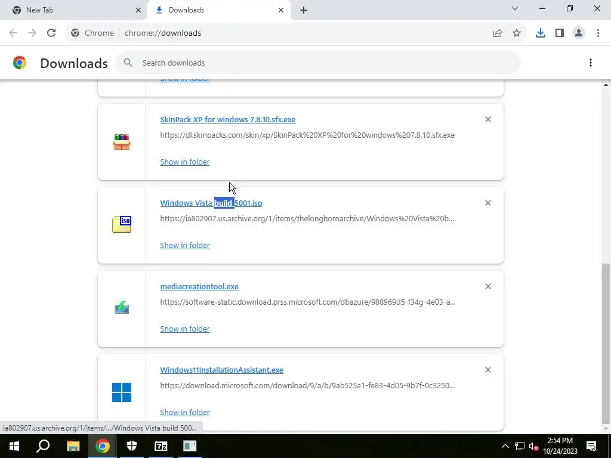Remove mediacreationtool.exe from list

[x=488, y=286]
